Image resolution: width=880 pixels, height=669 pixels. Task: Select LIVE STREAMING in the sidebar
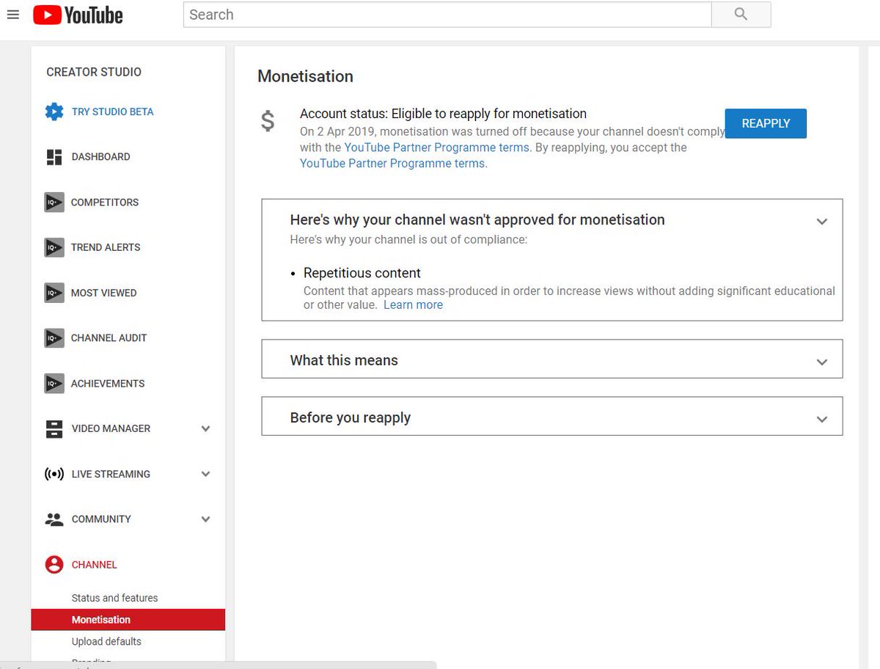click(x=111, y=475)
